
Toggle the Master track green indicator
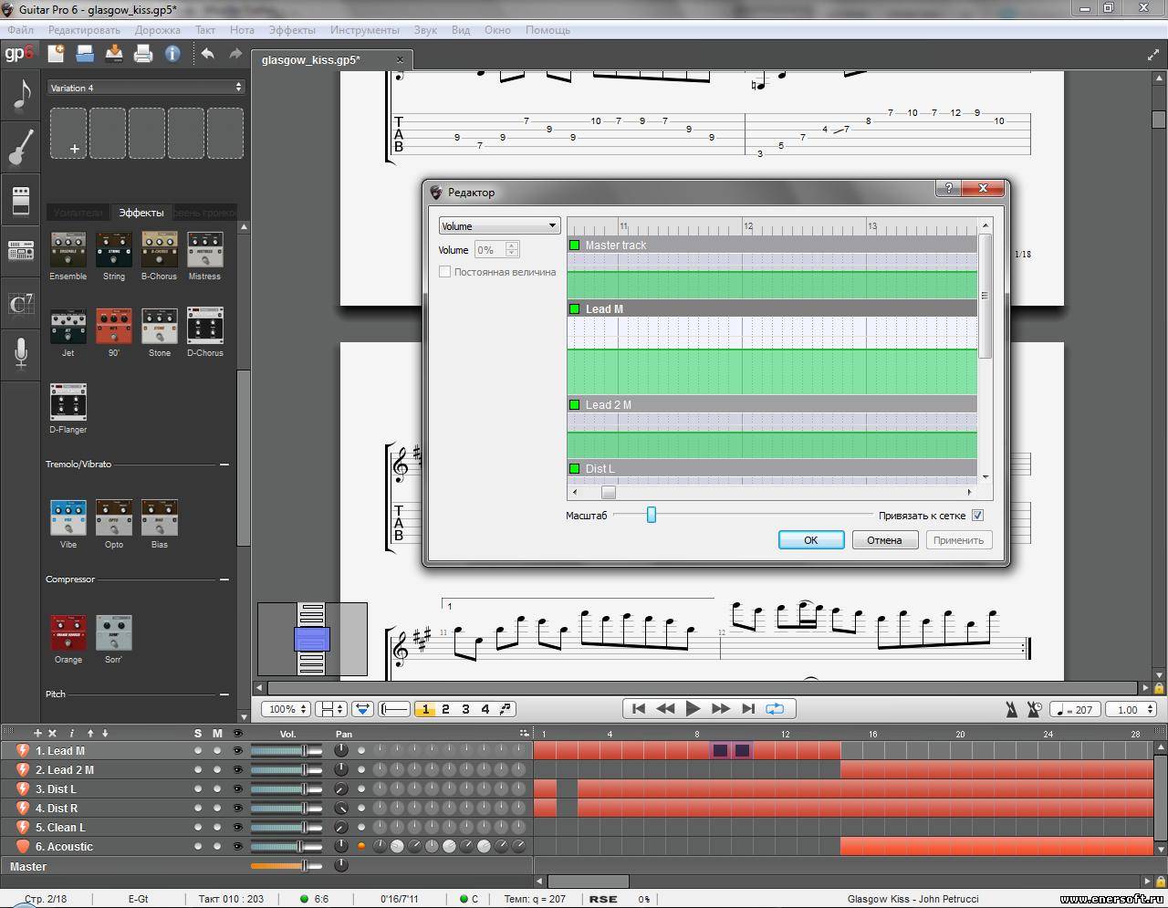click(575, 245)
